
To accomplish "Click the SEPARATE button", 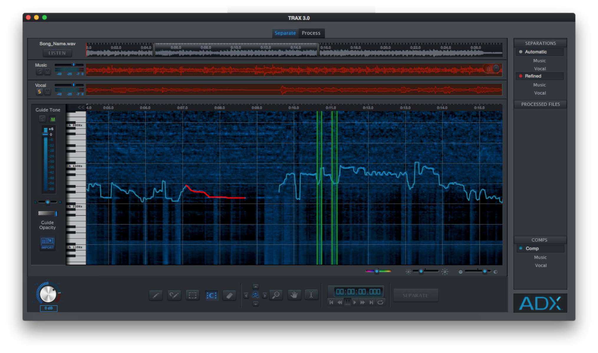I will pyautogui.click(x=415, y=295).
